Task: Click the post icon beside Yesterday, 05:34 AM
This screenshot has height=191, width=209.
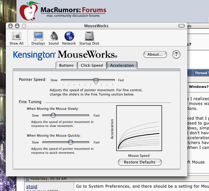Action: pos(27,179)
